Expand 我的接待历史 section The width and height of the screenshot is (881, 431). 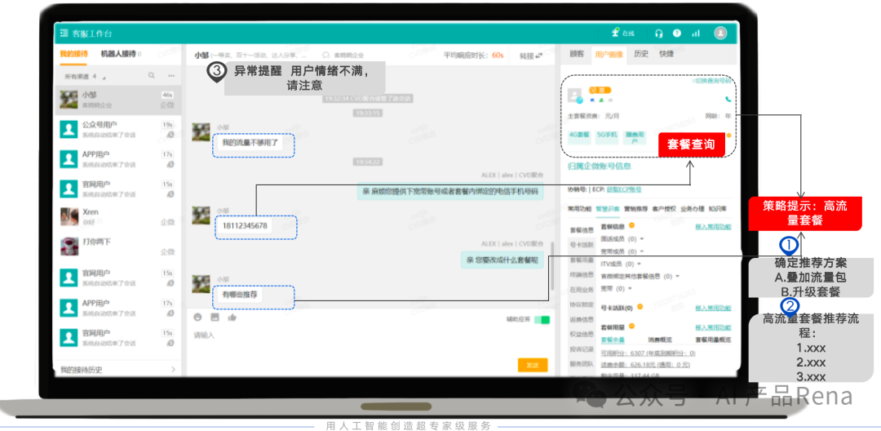click(117, 370)
